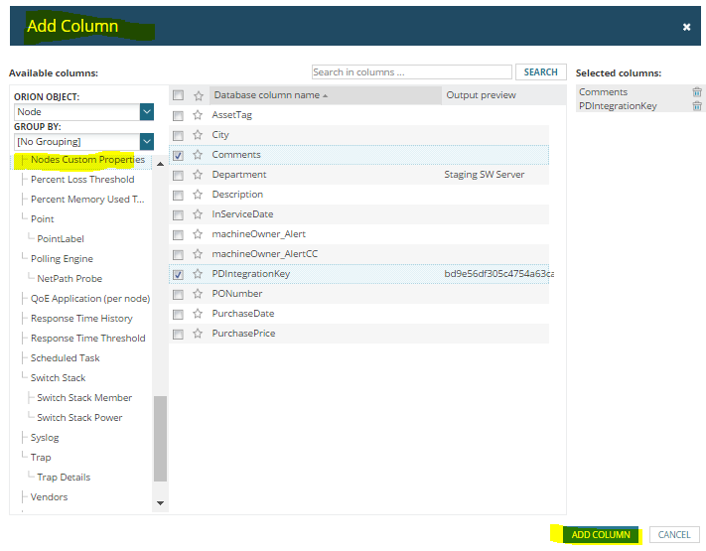The width and height of the screenshot is (706, 551).
Task: Uncheck the Comments checkbox
Action: (179, 155)
